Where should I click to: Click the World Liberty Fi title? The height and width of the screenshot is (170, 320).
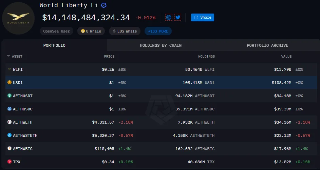[x=69, y=5]
